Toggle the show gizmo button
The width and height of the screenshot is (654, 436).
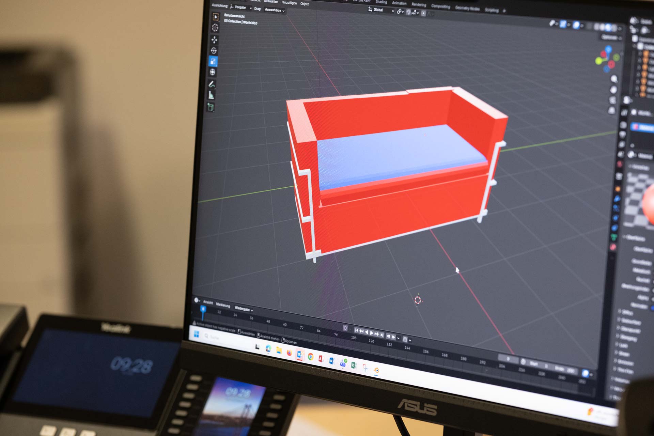point(563,24)
